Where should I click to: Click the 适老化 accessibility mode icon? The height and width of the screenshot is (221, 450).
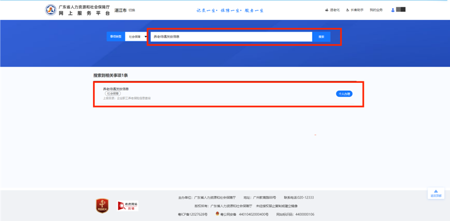tap(327, 10)
